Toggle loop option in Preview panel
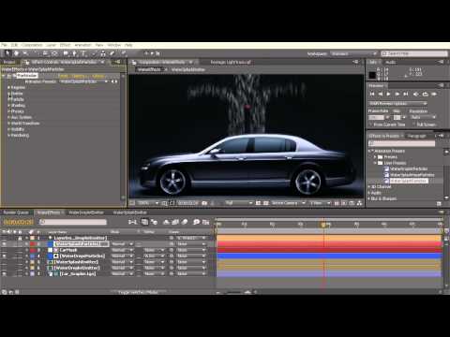450x337 pixels. pyautogui.click(x=425, y=94)
